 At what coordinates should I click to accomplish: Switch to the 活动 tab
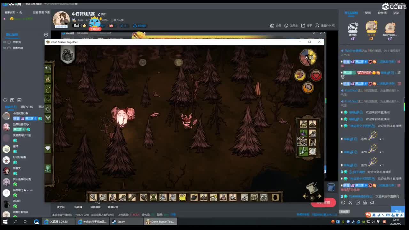point(396,13)
